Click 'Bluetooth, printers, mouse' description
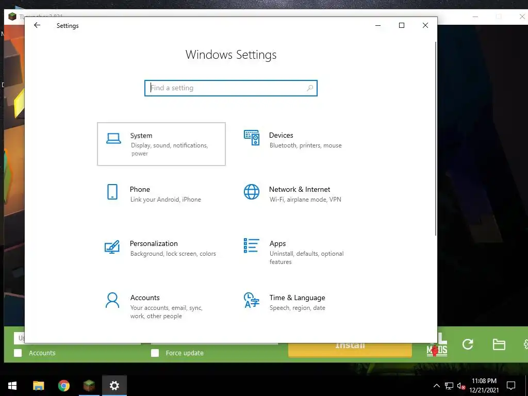This screenshot has width=528, height=396. click(x=305, y=145)
